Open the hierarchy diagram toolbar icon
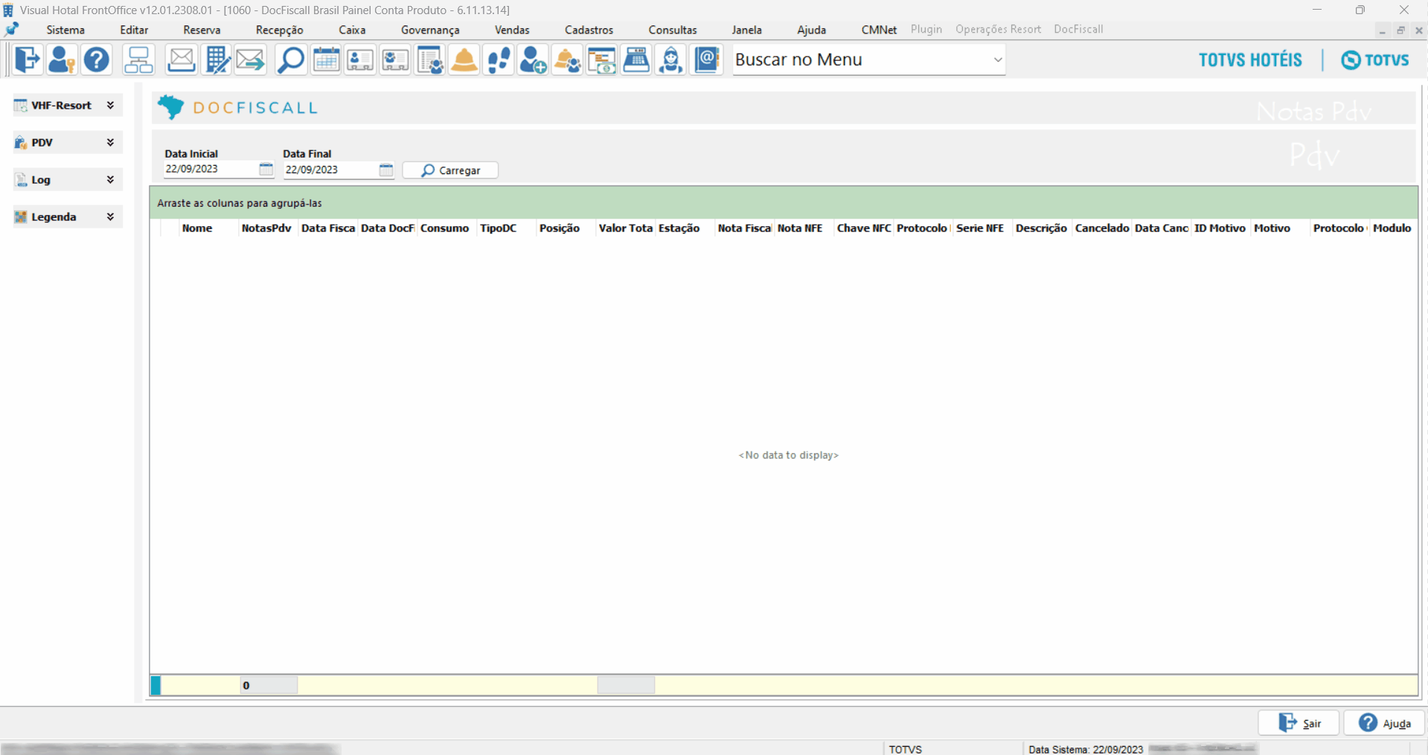This screenshot has width=1428, height=755. click(138, 60)
